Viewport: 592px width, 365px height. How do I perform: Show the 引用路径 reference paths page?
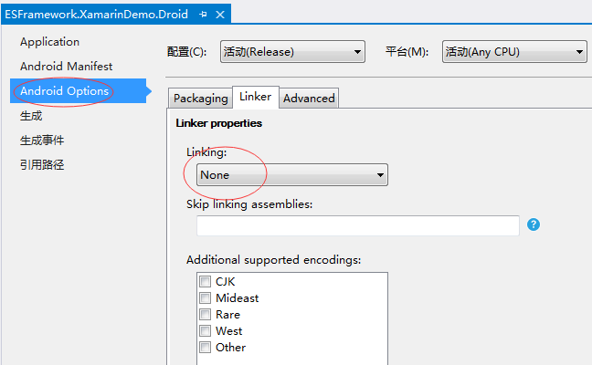tap(42, 165)
